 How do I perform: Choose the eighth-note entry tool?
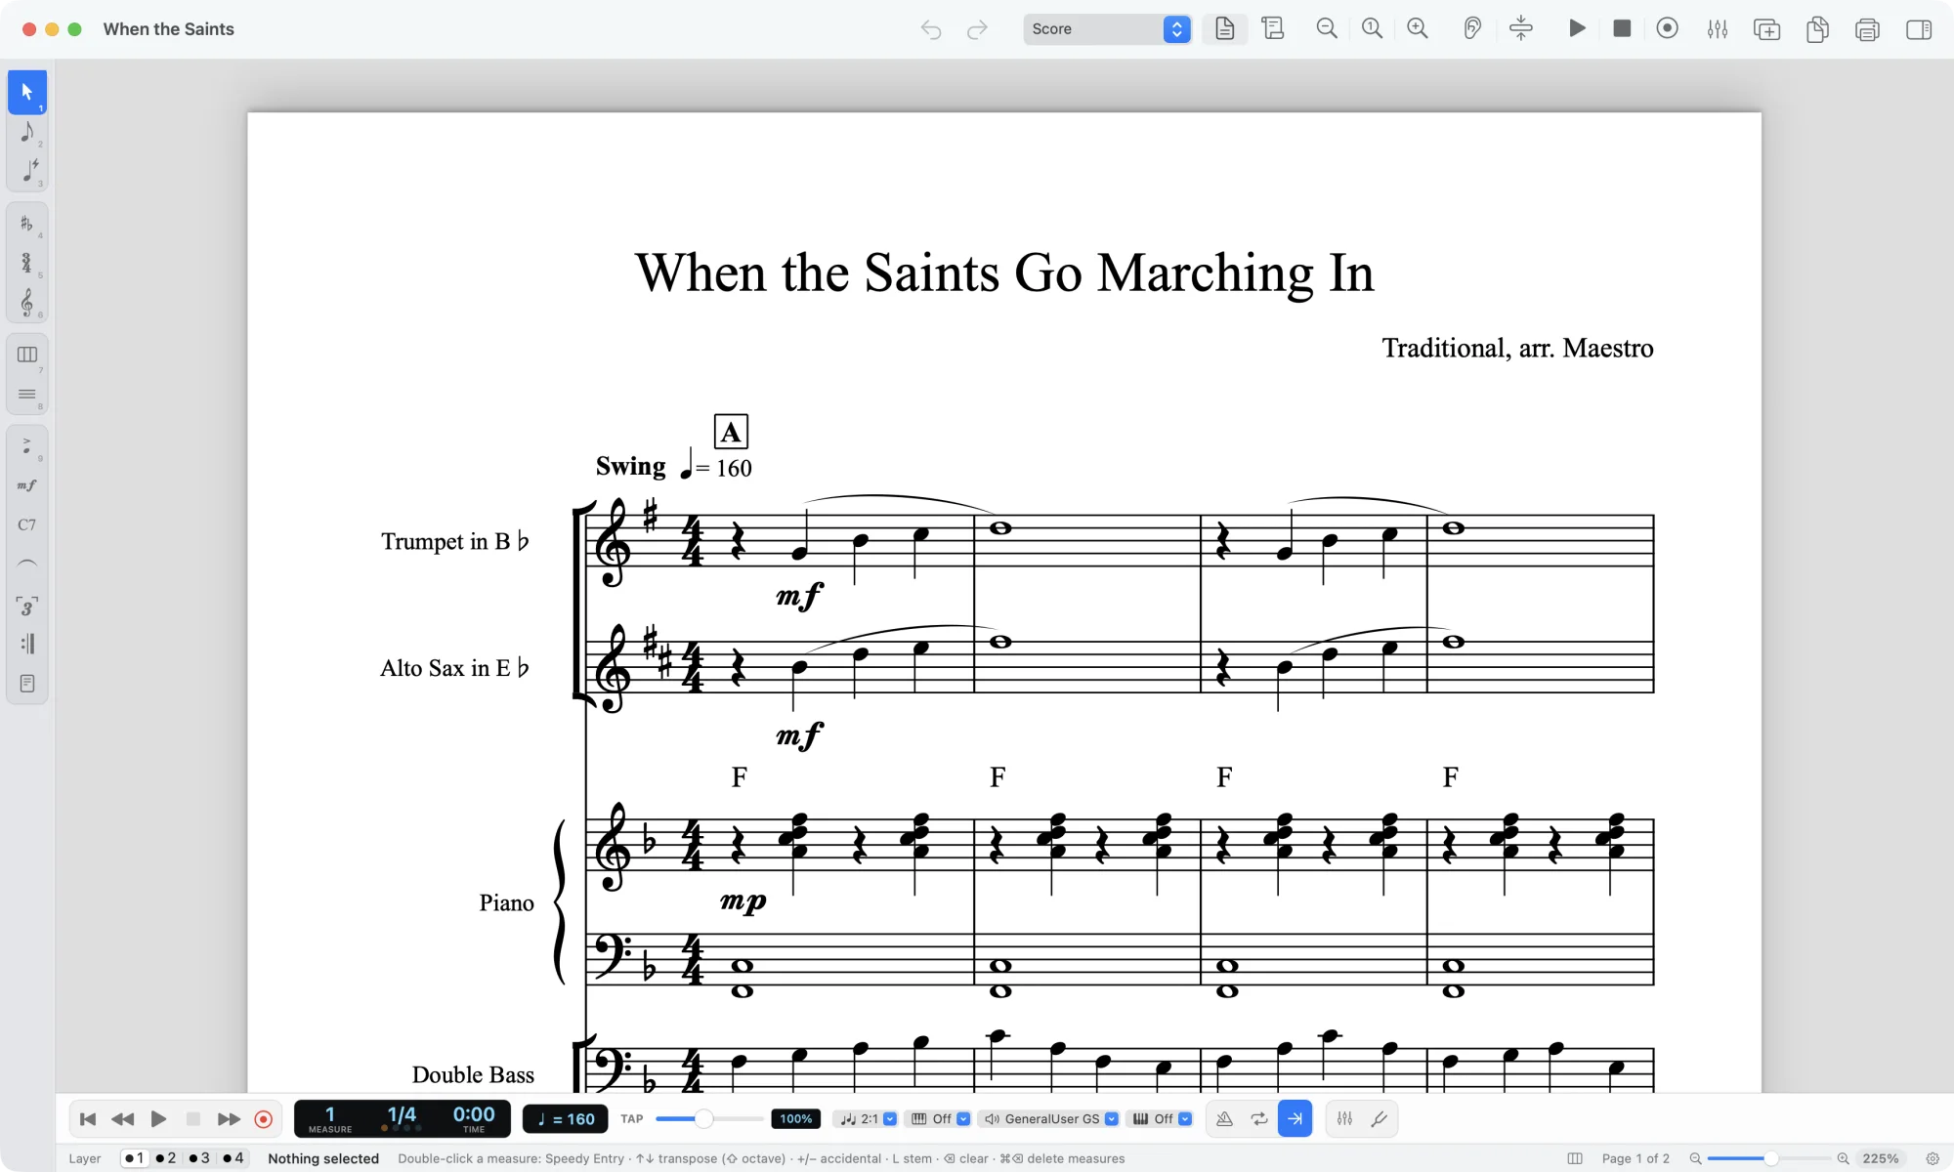pos(27,132)
